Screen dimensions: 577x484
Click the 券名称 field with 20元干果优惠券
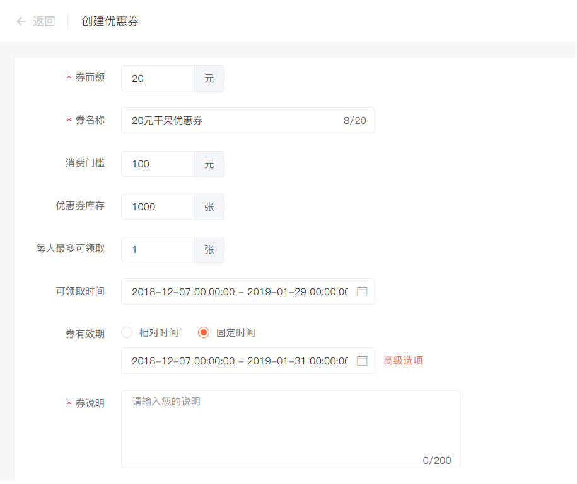click(x=233, y=120)
